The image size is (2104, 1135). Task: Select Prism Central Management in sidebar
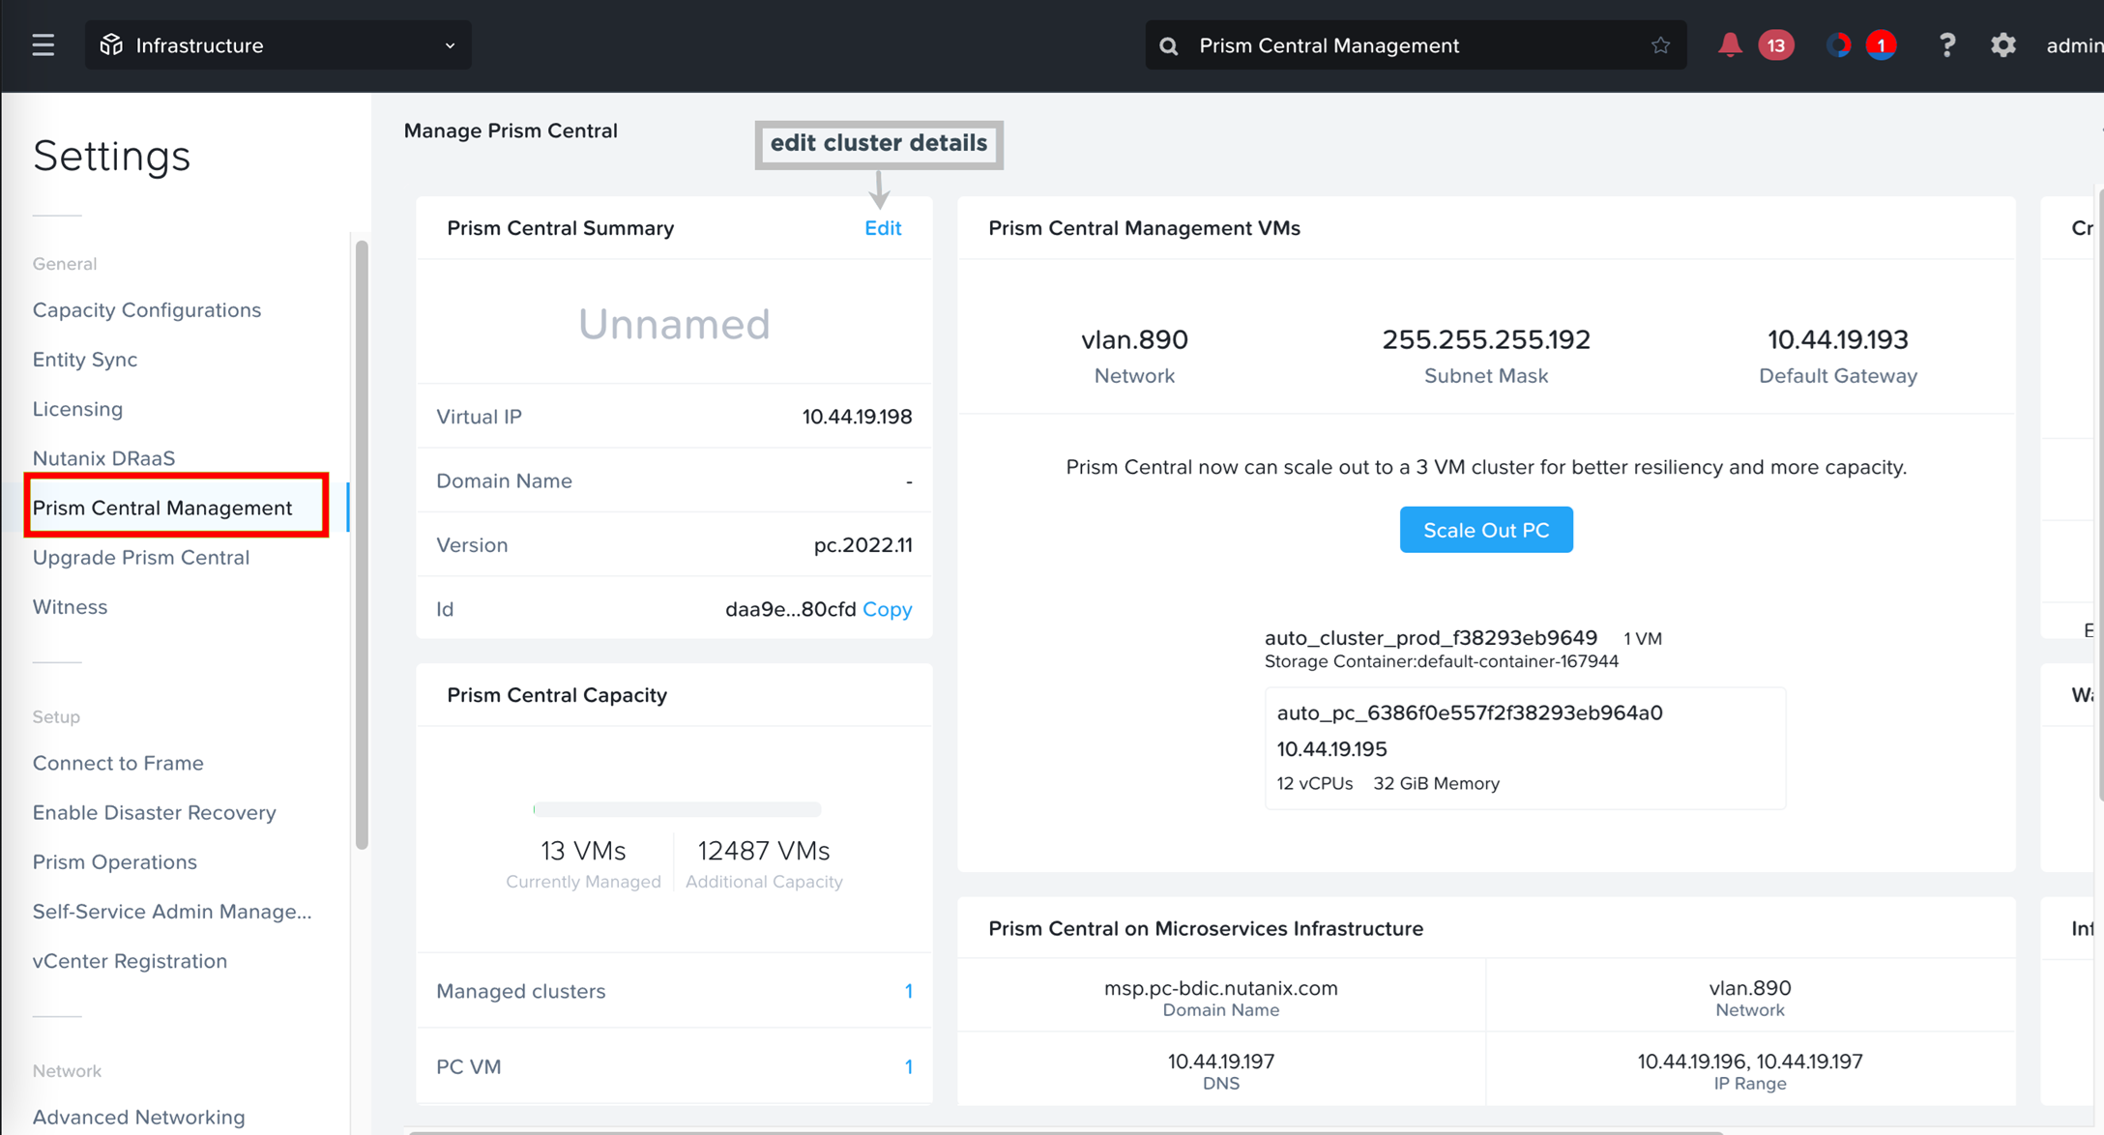[x=162, y=508]
